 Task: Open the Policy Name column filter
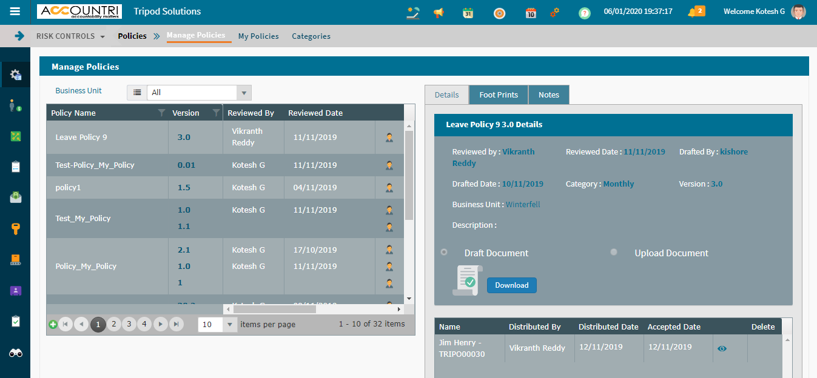tap(161, 113)
